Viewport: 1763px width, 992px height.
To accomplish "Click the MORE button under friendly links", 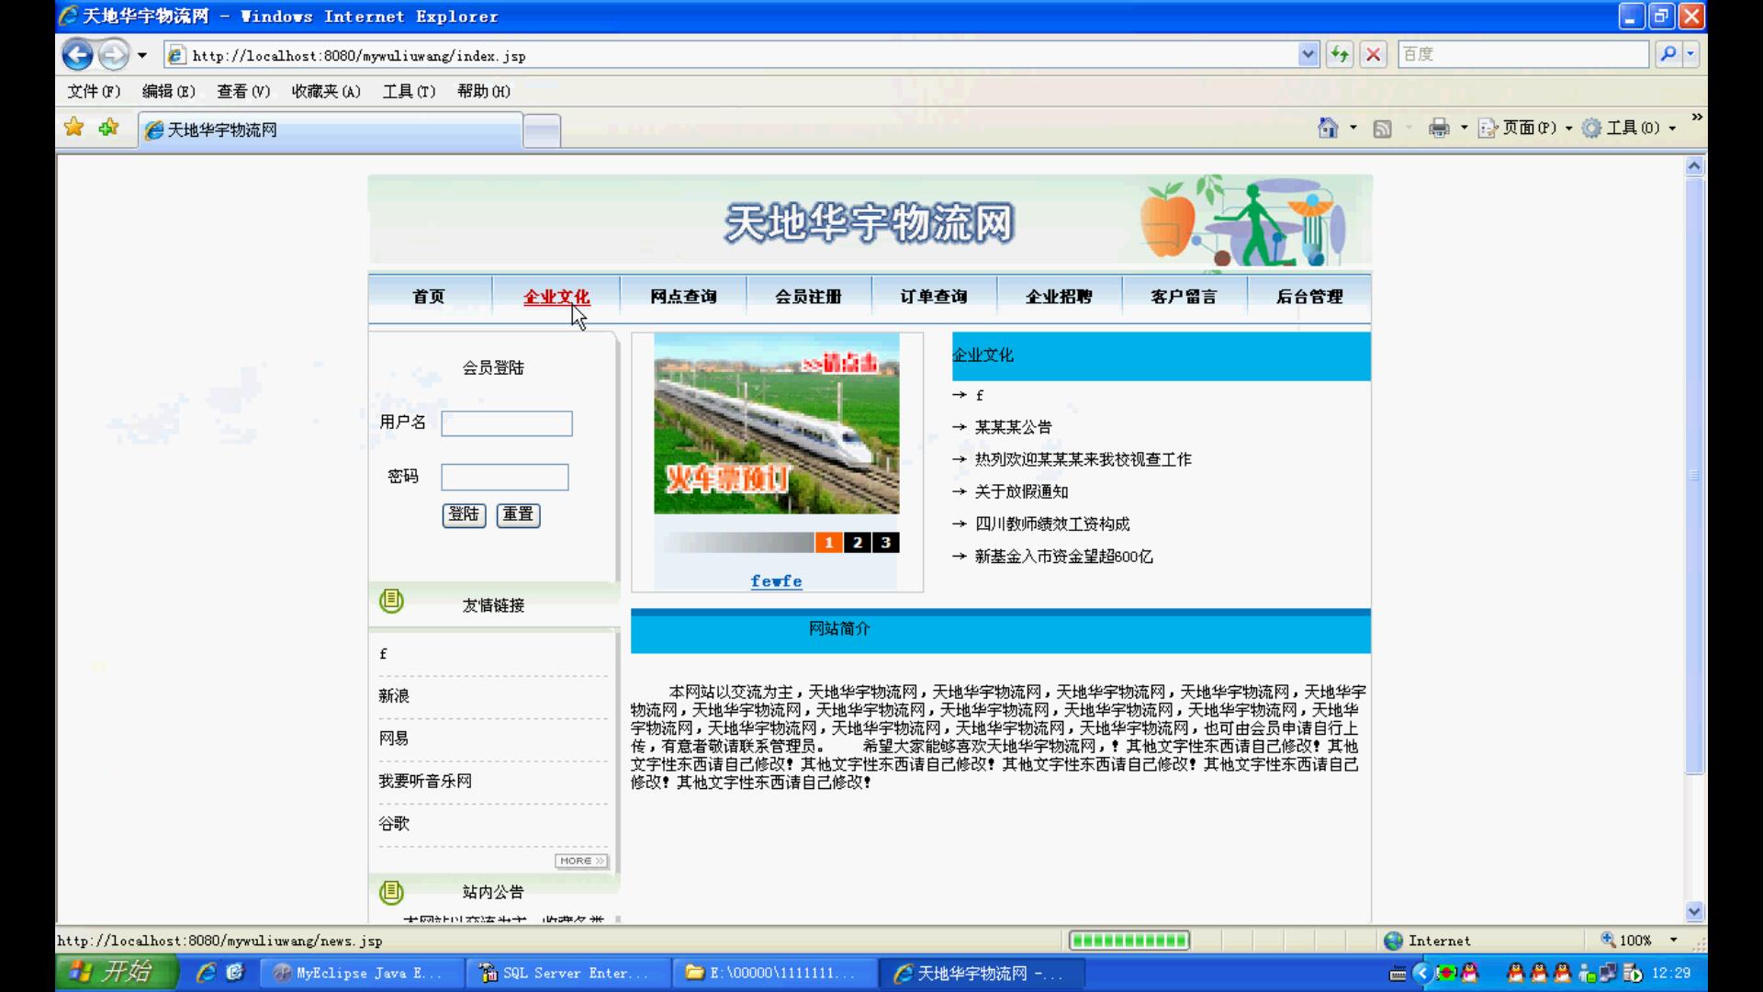I will (x=581, y=861).
